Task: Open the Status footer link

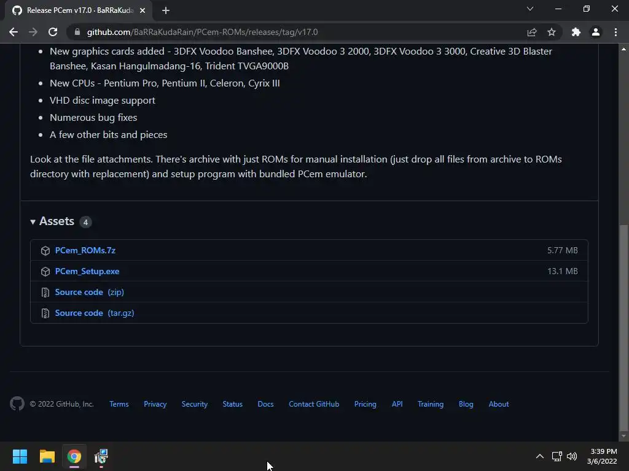Action: [233, 404]
